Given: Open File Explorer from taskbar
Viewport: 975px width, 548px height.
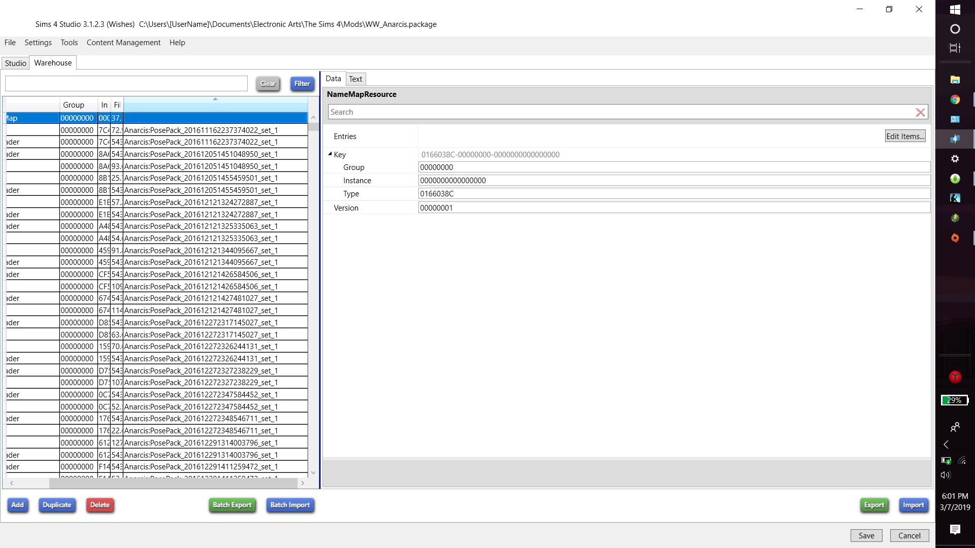Looking at the screenshot, I should 955,80.
